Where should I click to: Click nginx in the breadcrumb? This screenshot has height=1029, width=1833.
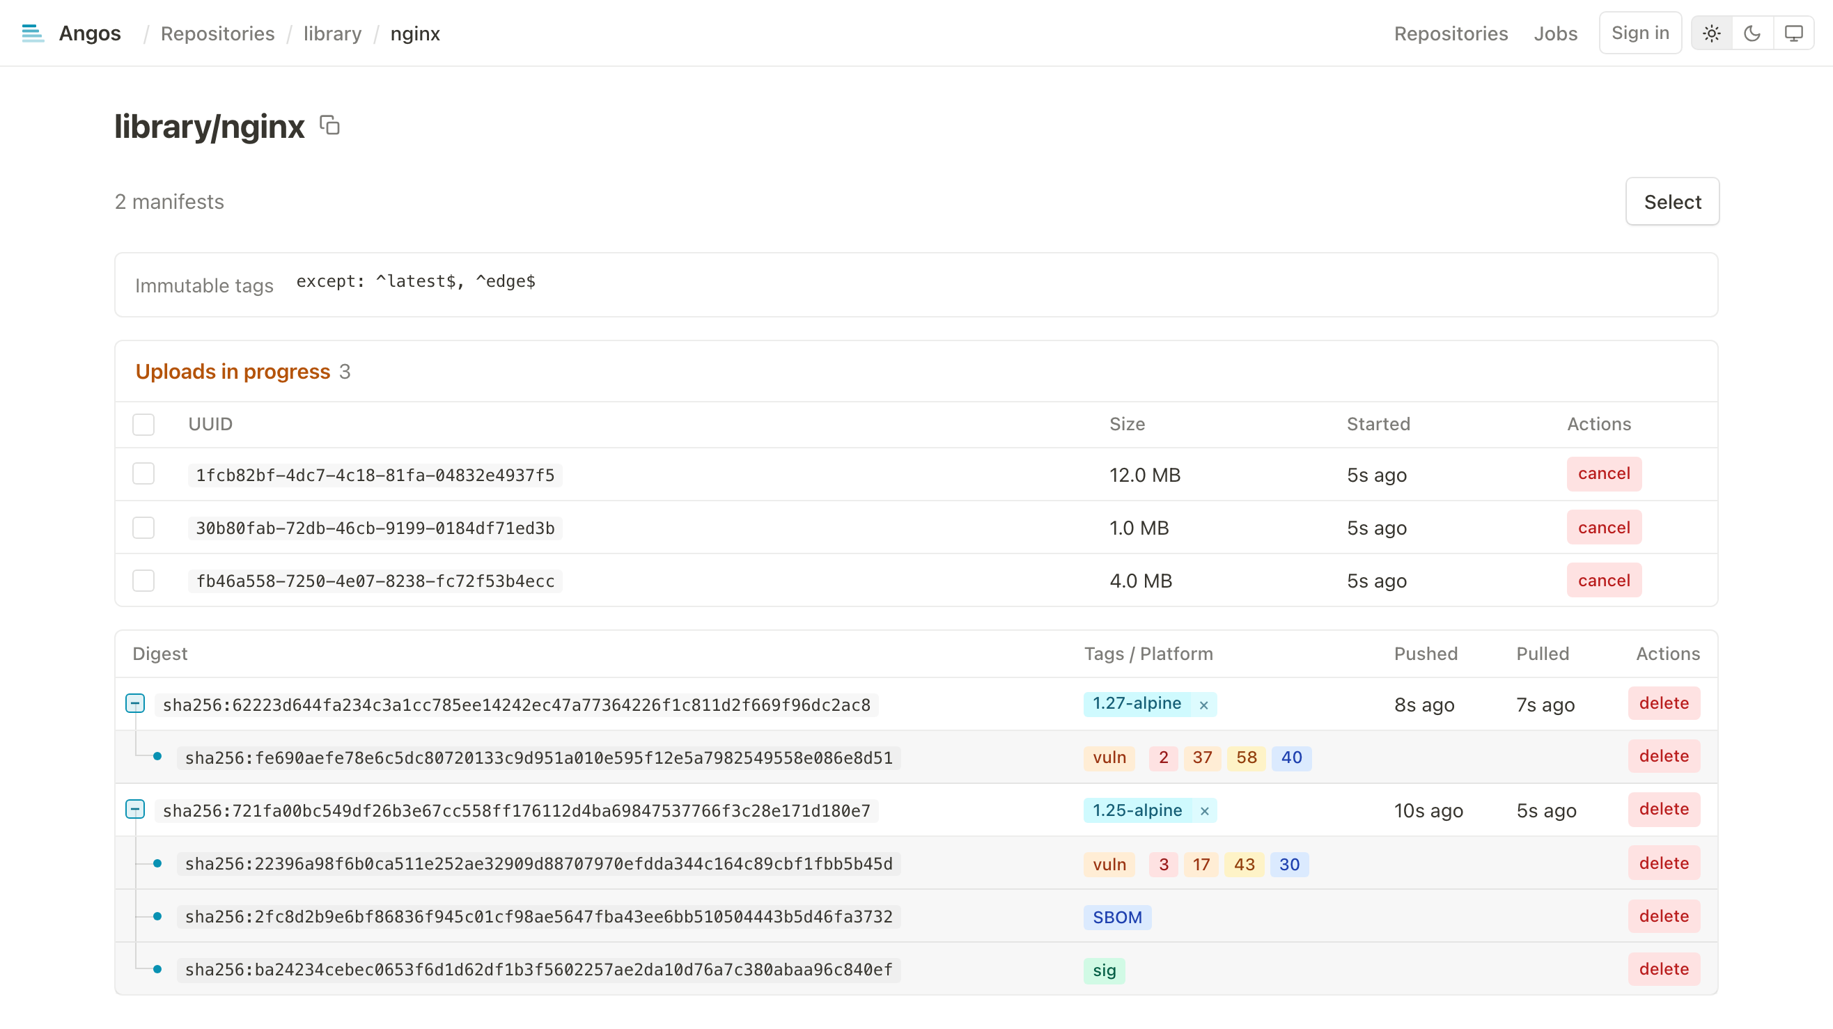coord(416,33)
